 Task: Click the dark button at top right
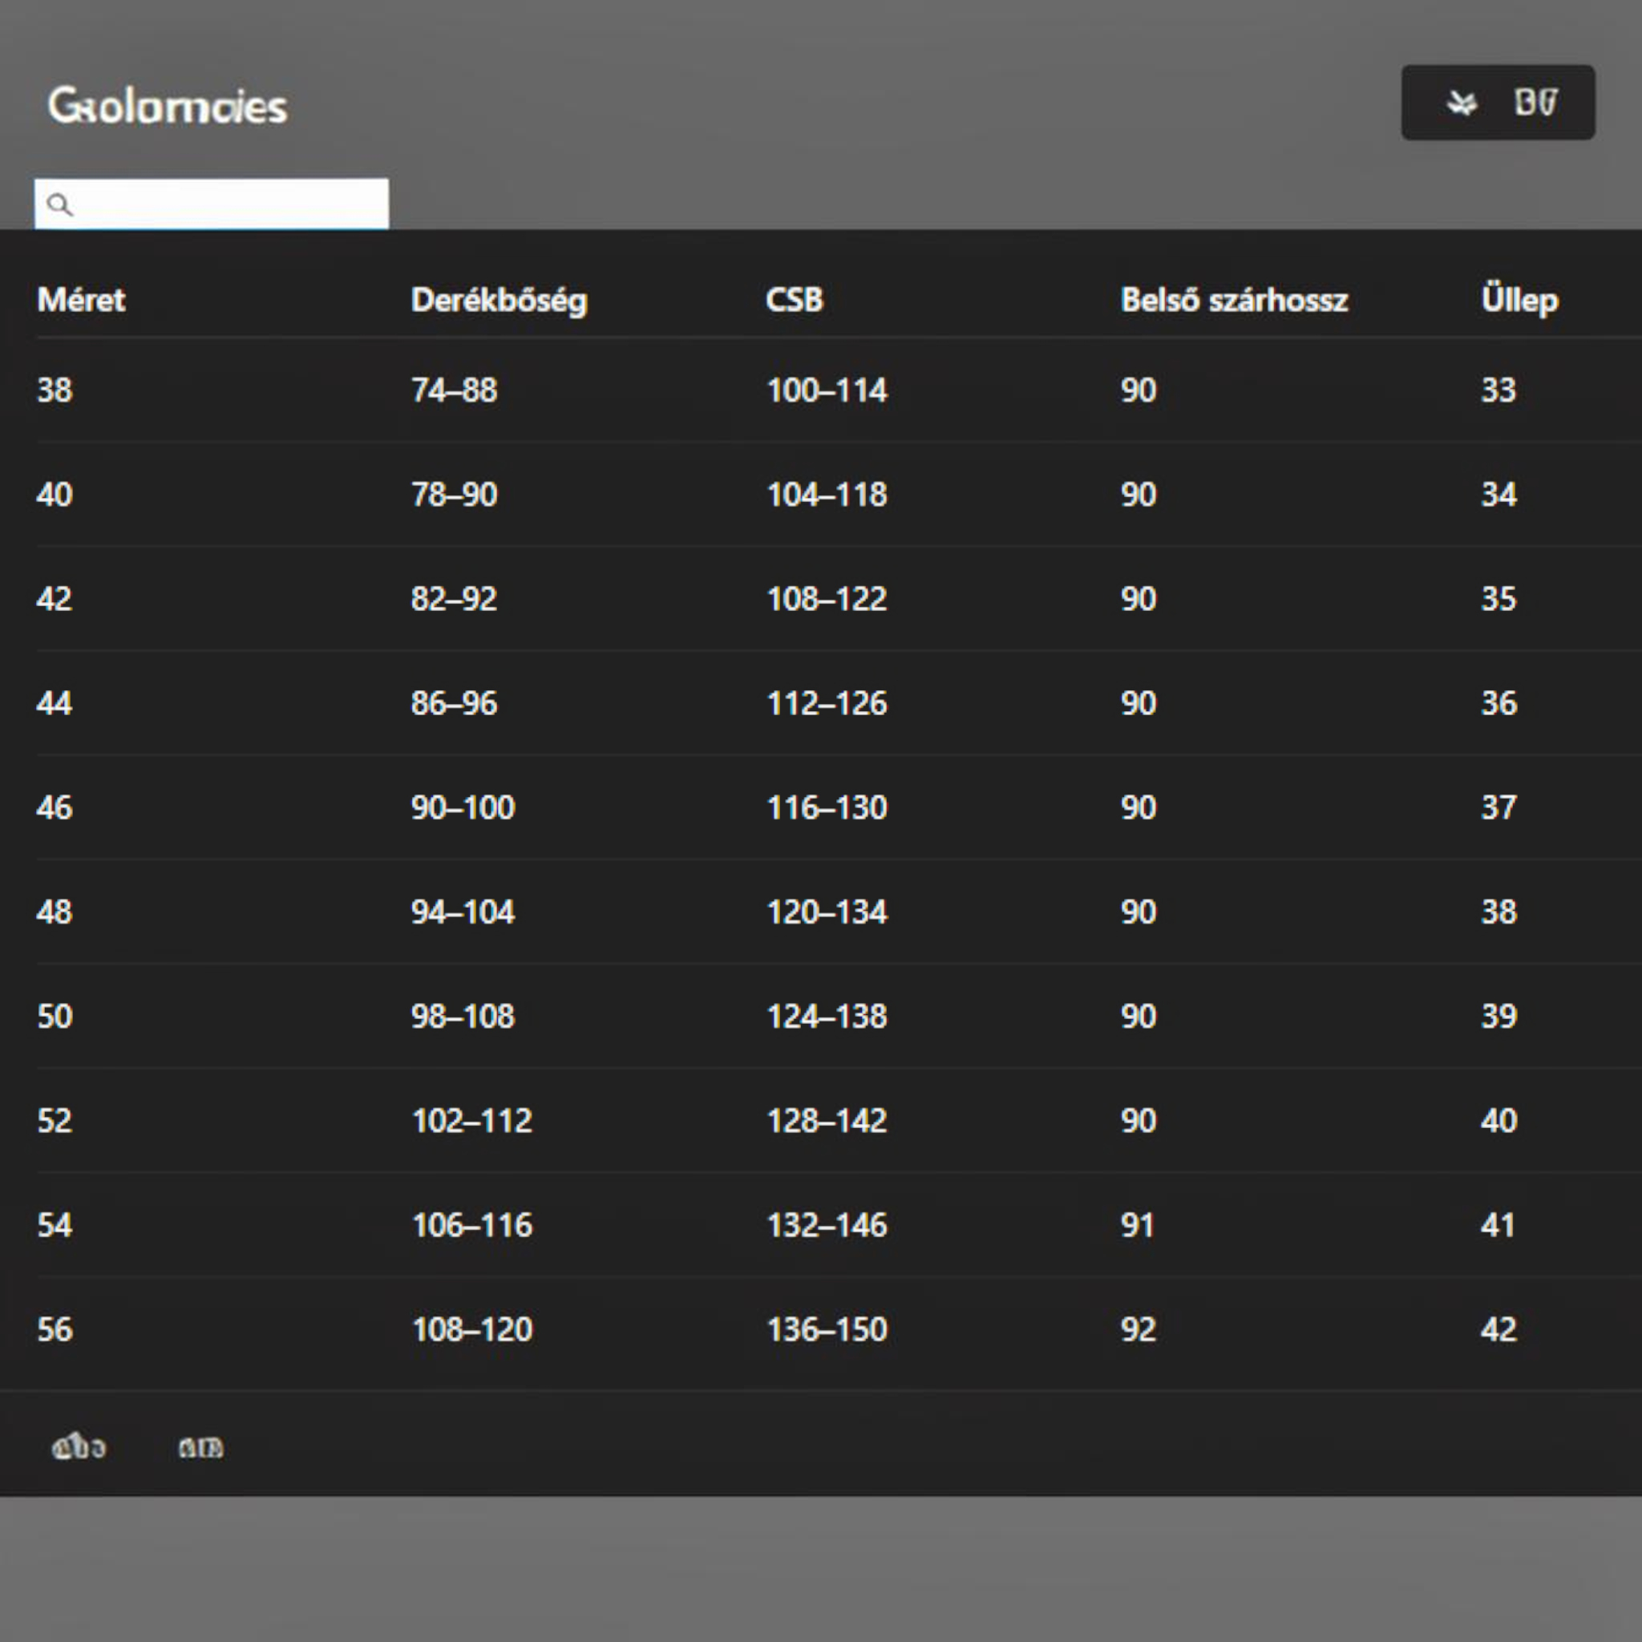(1498, 103)
